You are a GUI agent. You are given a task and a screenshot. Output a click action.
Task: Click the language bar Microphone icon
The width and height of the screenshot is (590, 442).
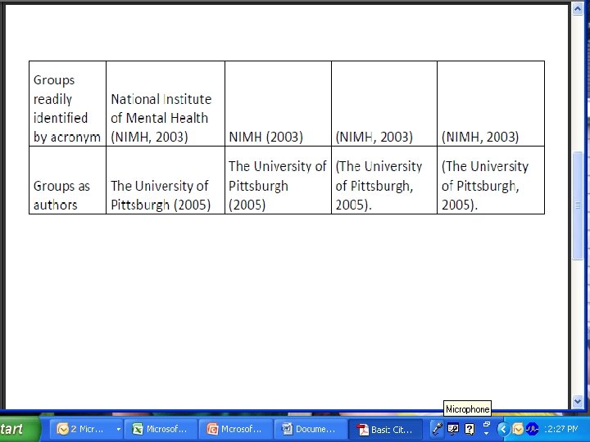click(x=438, y=428)
